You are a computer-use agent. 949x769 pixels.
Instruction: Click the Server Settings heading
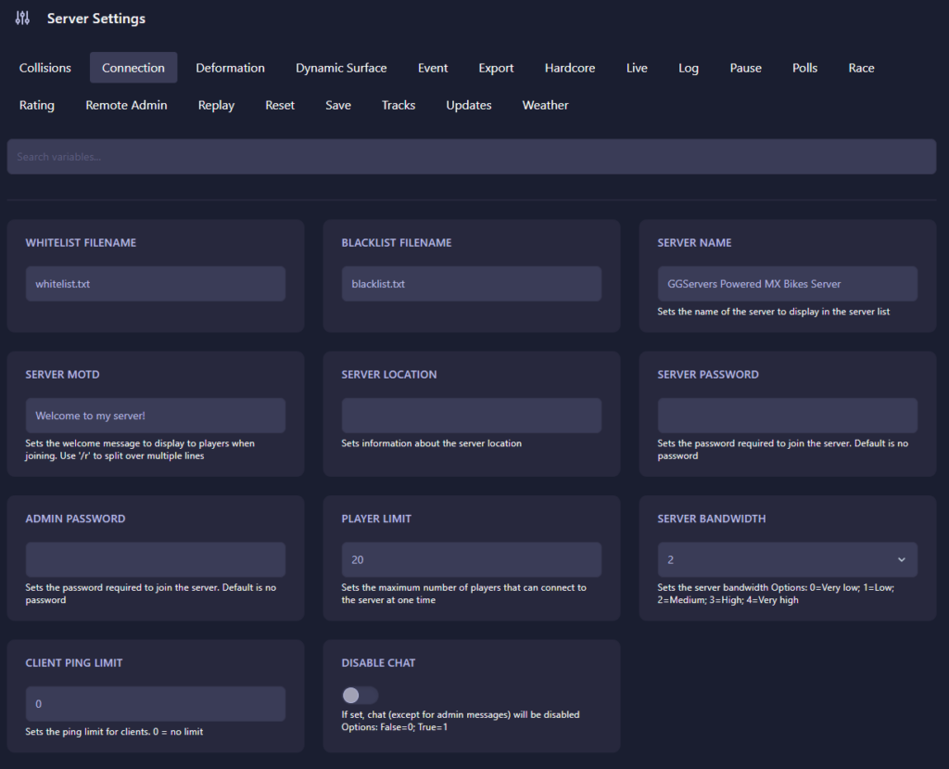(x=96, y=19)
